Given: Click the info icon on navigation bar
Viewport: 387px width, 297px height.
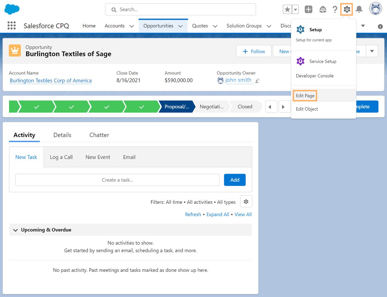Looking at the screenshot, I should tap(380, 26).
